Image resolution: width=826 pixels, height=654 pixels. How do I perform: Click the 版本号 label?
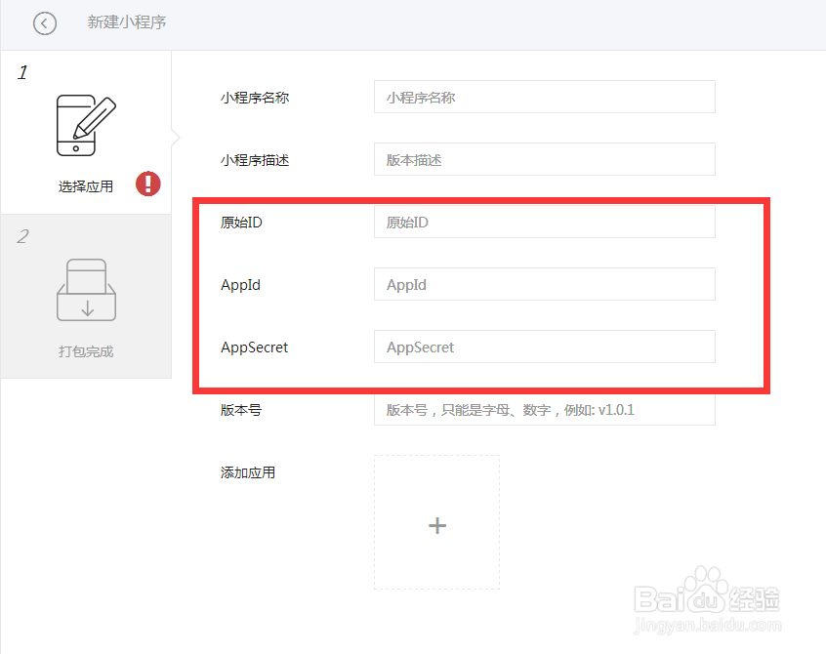(241, 410)
